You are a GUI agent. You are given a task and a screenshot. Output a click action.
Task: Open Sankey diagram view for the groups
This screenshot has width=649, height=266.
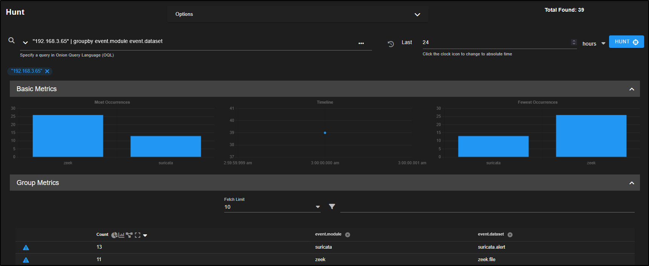(x=129, y=235)
